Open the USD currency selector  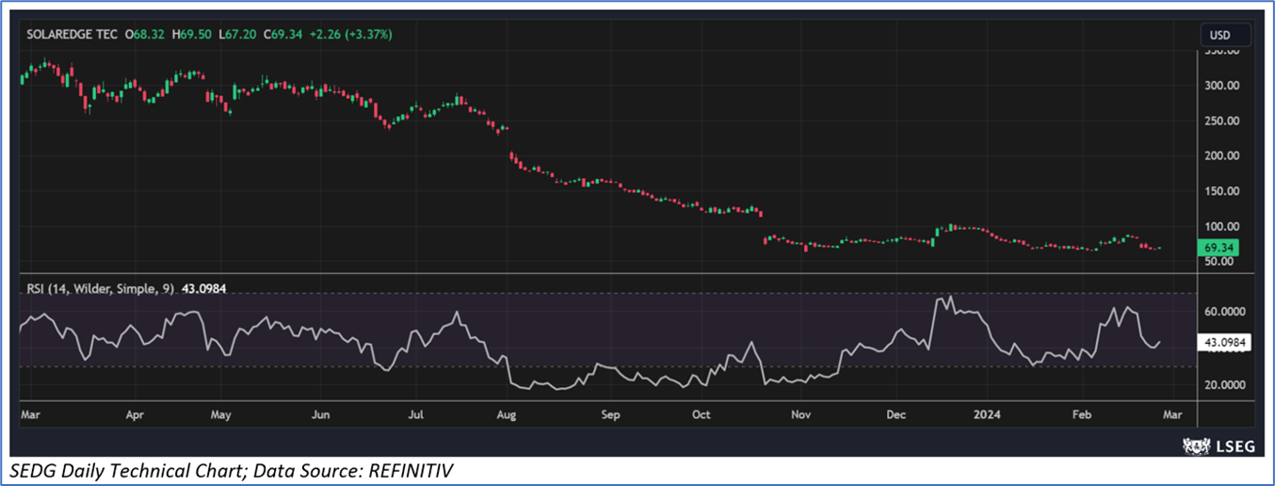coord(1219,35)
